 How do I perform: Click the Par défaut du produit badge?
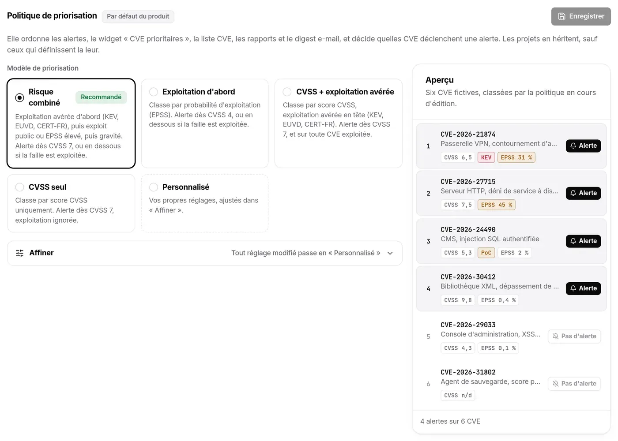pos(138,17)
